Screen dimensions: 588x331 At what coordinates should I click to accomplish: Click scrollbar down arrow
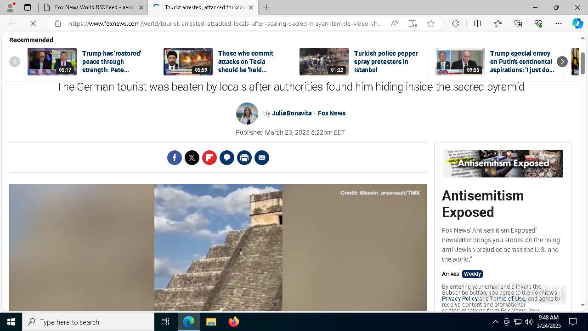[582, 305]
